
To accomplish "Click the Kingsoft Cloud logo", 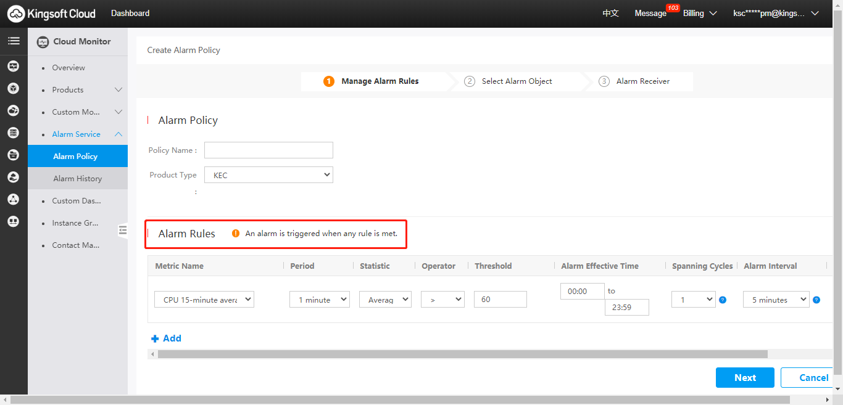I will [x=52, y=14].
